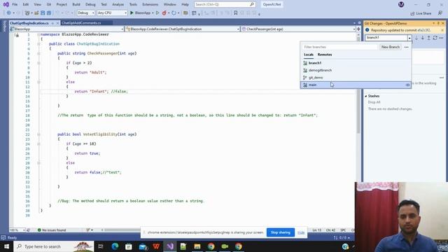Screen dimensions: 448x252
Task: Select the git_demo branch in the list
Action: tap(356, 78)
